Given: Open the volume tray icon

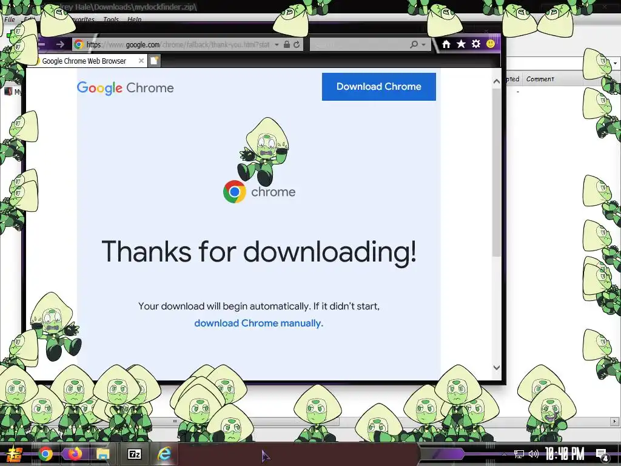Looking at the screenshot, I should tap(534, 454).
